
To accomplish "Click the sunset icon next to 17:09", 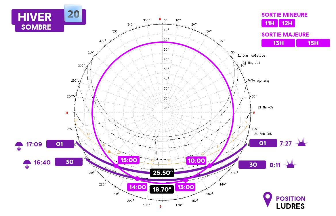I will point(19,146).
